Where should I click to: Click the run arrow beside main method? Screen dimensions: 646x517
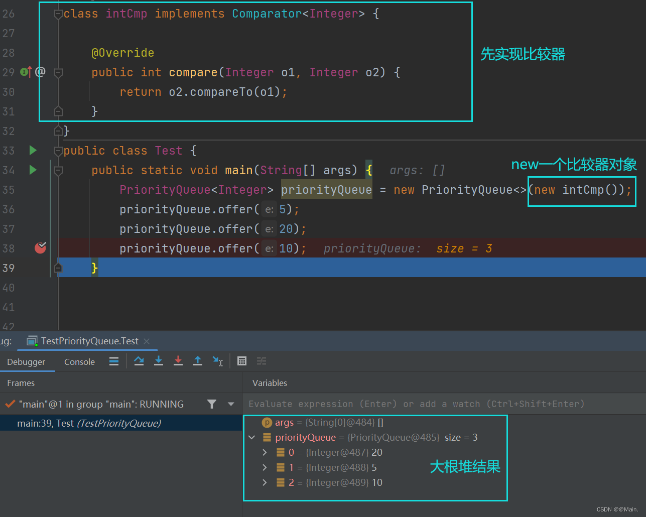click(33, 170)
